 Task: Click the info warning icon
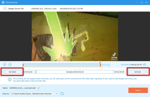pyautogui.click(x=10, y=80)
